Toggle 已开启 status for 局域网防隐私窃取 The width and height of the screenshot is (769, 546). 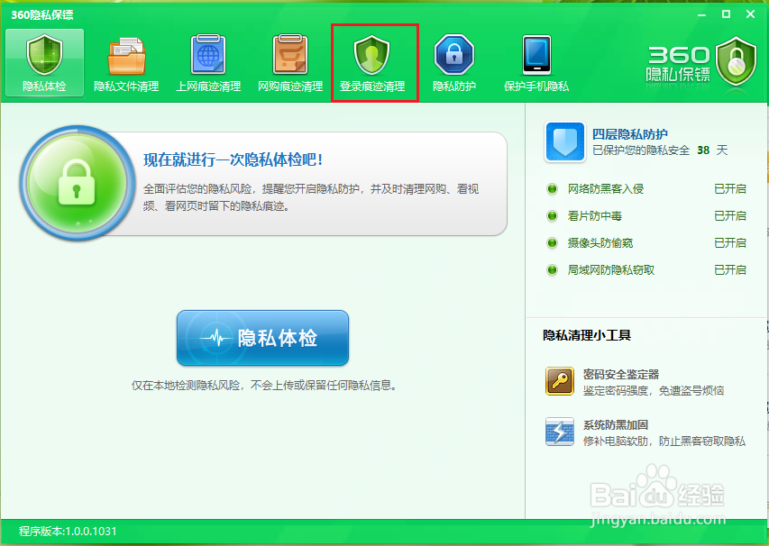tap(730, 269)
